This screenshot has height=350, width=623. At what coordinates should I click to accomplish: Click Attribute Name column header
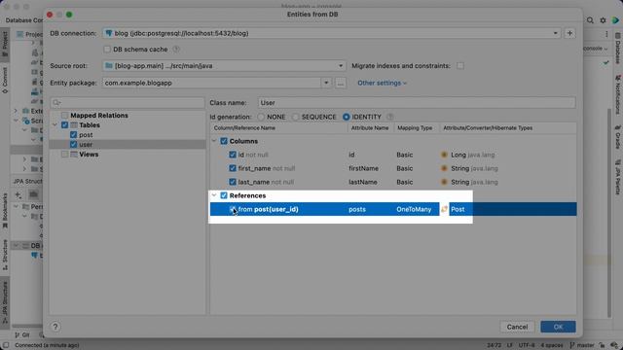point(370,128)
